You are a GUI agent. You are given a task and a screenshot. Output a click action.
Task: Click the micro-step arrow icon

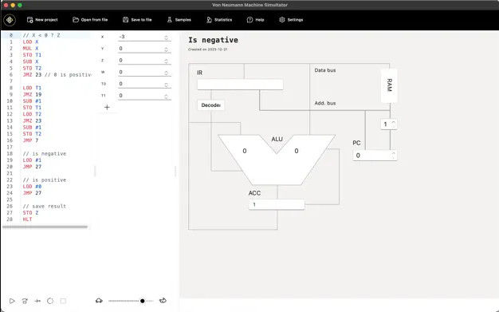(37, 301)
